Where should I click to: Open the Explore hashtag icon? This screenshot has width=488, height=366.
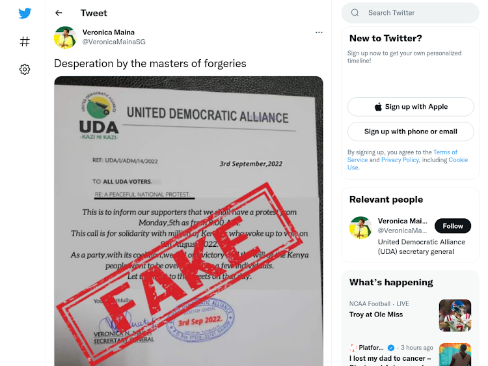(x=25, y=42)
